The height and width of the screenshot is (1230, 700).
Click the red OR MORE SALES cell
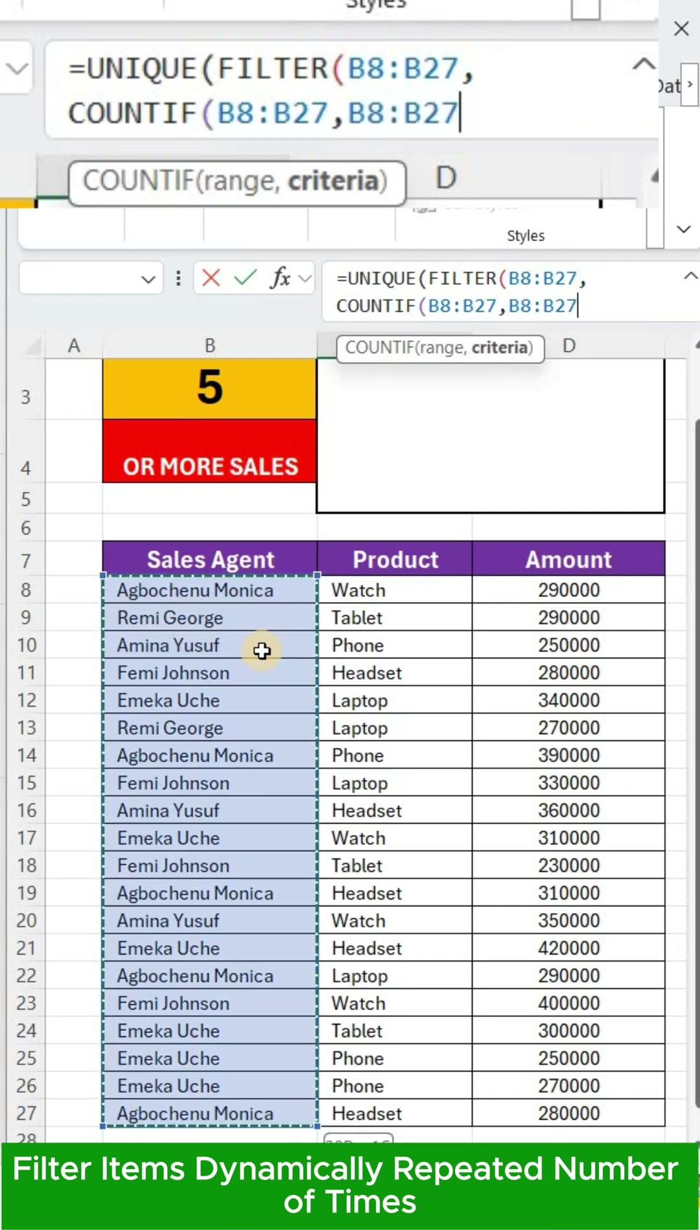coord(209,451)
